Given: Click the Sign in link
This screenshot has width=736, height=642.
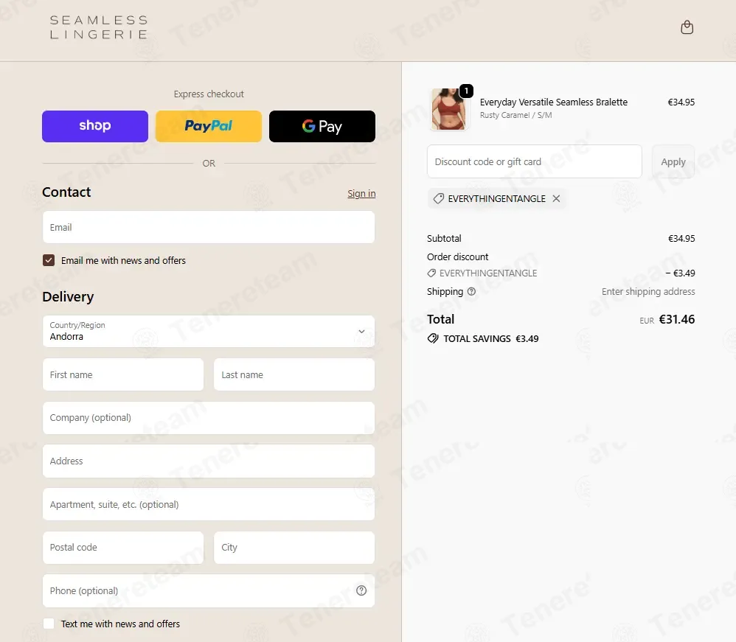Looking at the screenshot, I should point(361,193).
